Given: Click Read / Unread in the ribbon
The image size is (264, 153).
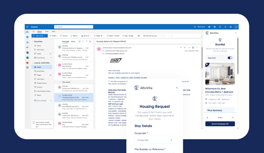Looking at the screenshot, I should point(113,36).
